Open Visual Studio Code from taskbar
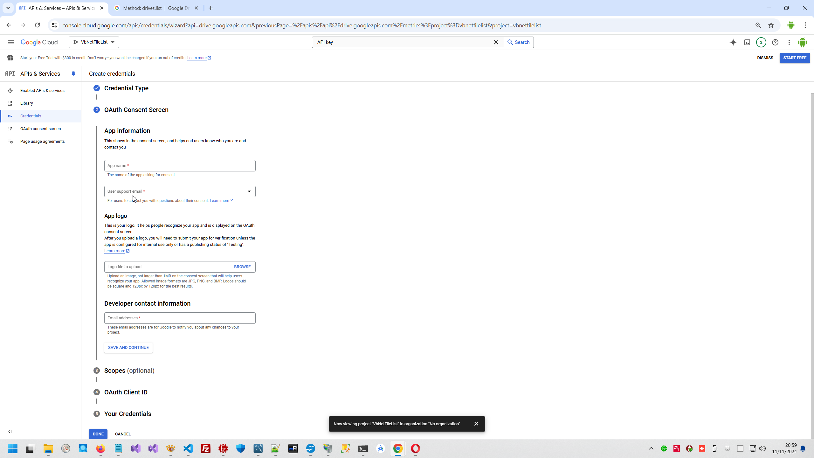 point(188,448)
